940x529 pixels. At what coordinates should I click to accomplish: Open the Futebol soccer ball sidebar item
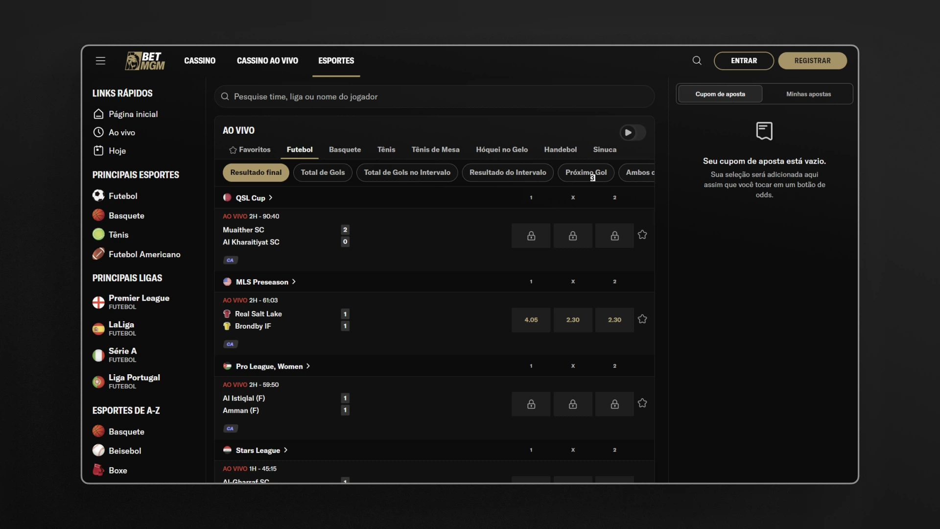(x=115, y=196)
